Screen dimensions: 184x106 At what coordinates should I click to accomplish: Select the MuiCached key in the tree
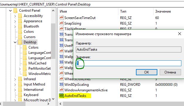(x=37, y=63)
